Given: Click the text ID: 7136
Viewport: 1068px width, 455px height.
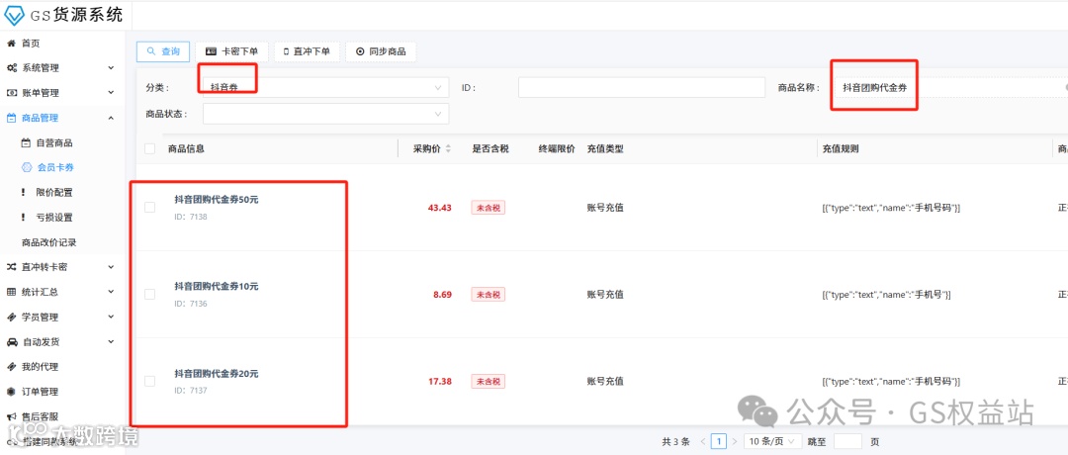Looking at the screenshot, I should (191, 304).
